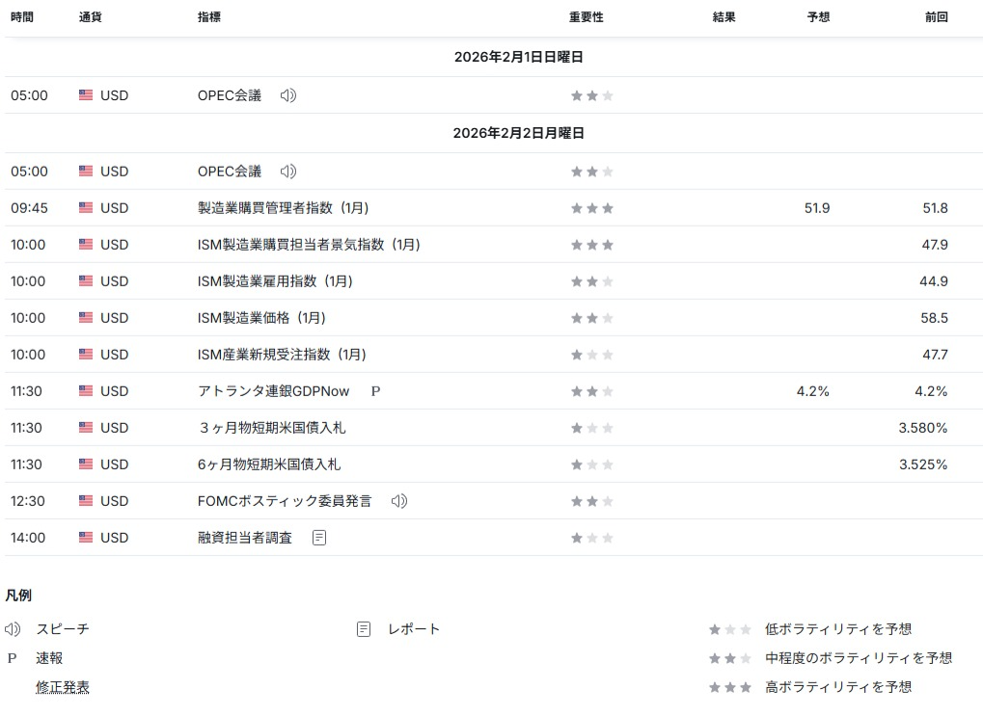Screen dimensions: 983x716
Task: Click speech icon next to FOMCボスティック委員発言
Action: (x=398, y=501)
